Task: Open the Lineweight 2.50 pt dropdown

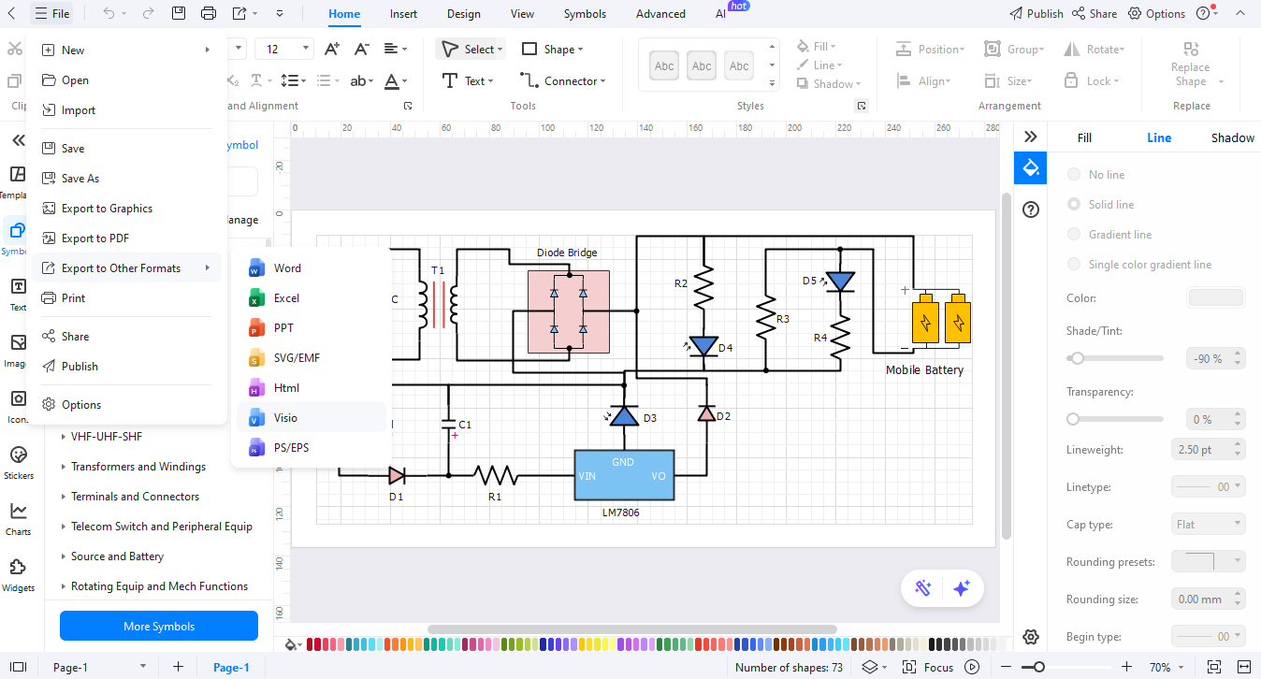Action: [x=1209, y=449]
